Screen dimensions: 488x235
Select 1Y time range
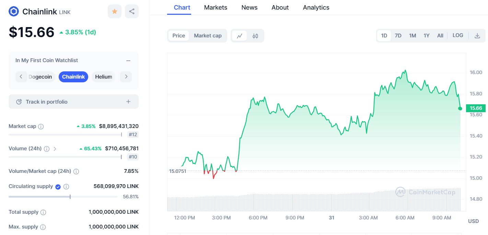(x=427, y=36)
